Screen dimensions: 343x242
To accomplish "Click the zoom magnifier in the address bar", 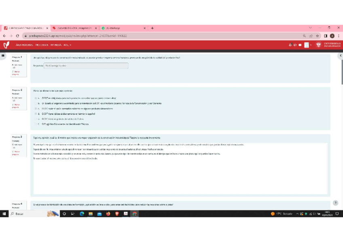I will click(304, 36).
